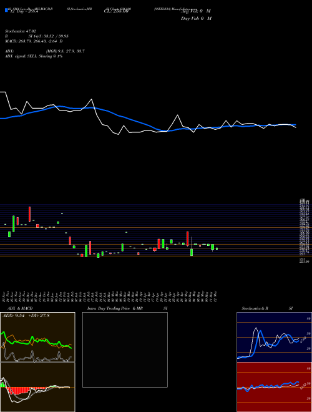Screen dimensions: 312x412
Task: Click the empty Intra Day Trading chart box
Action: [x=125, y=350]
